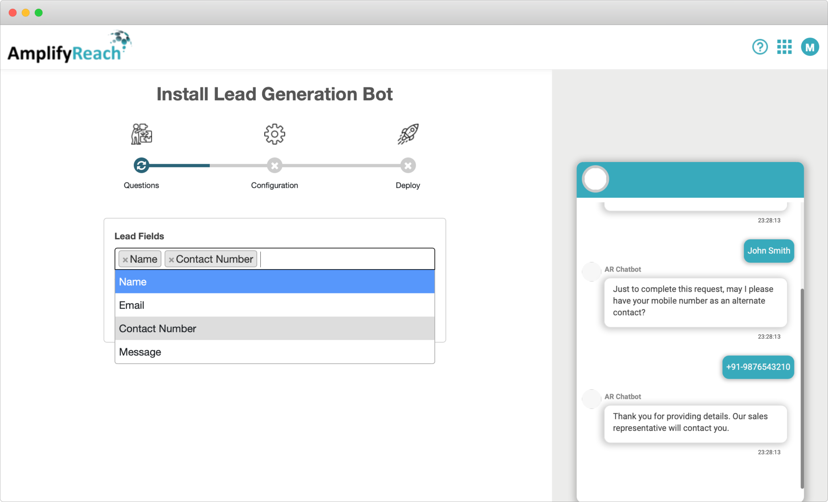Click the puzzle icon above Questions step
Viewport: 828px width, 502px height.
click(x=142, y=134)
